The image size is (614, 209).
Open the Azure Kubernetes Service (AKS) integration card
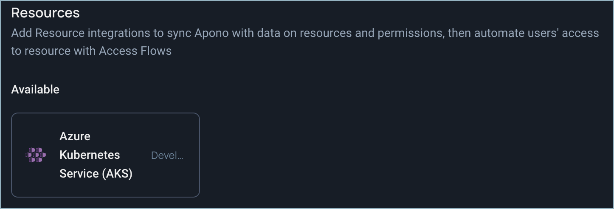coord(105,155)
